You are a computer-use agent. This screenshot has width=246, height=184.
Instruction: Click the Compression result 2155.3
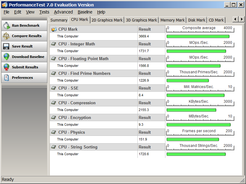[x=144, y=110]
